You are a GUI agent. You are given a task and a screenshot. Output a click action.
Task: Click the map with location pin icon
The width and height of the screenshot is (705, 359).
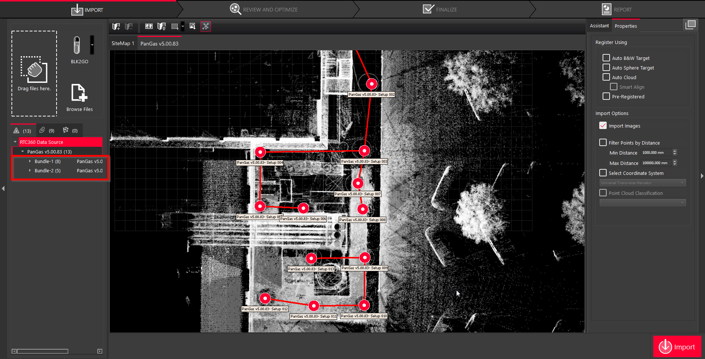point(161,26)
